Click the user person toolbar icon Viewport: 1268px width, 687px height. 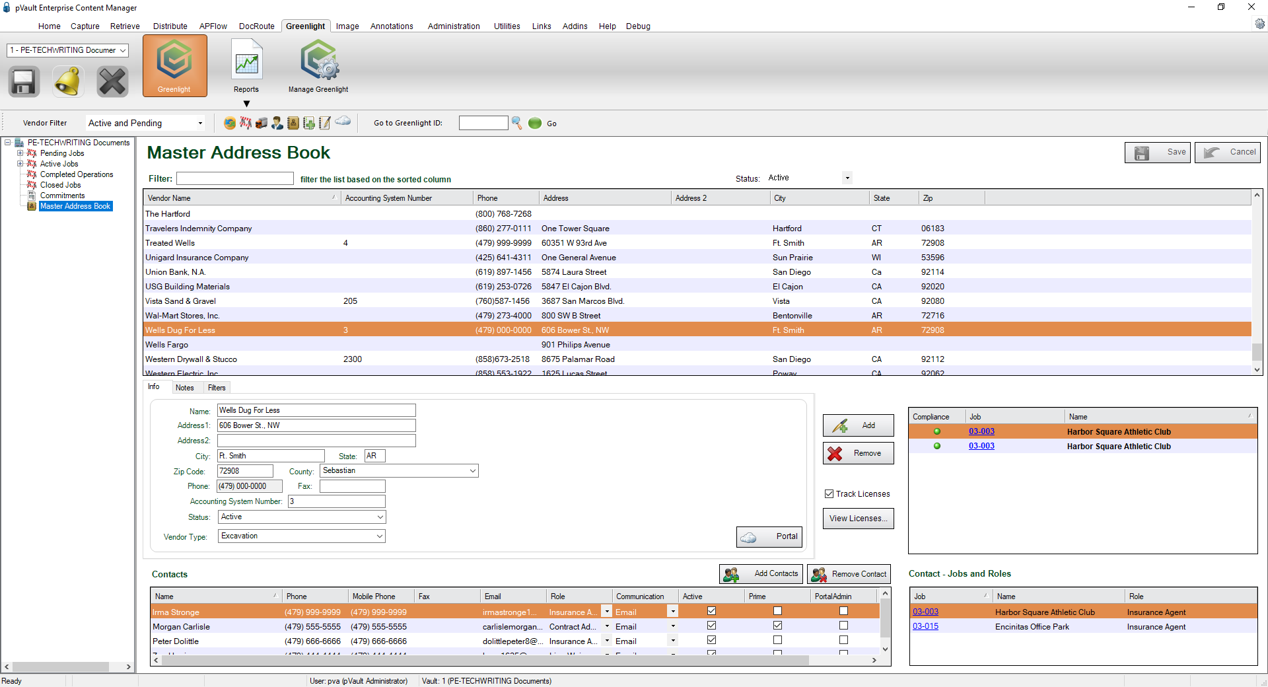coord(277,123)
